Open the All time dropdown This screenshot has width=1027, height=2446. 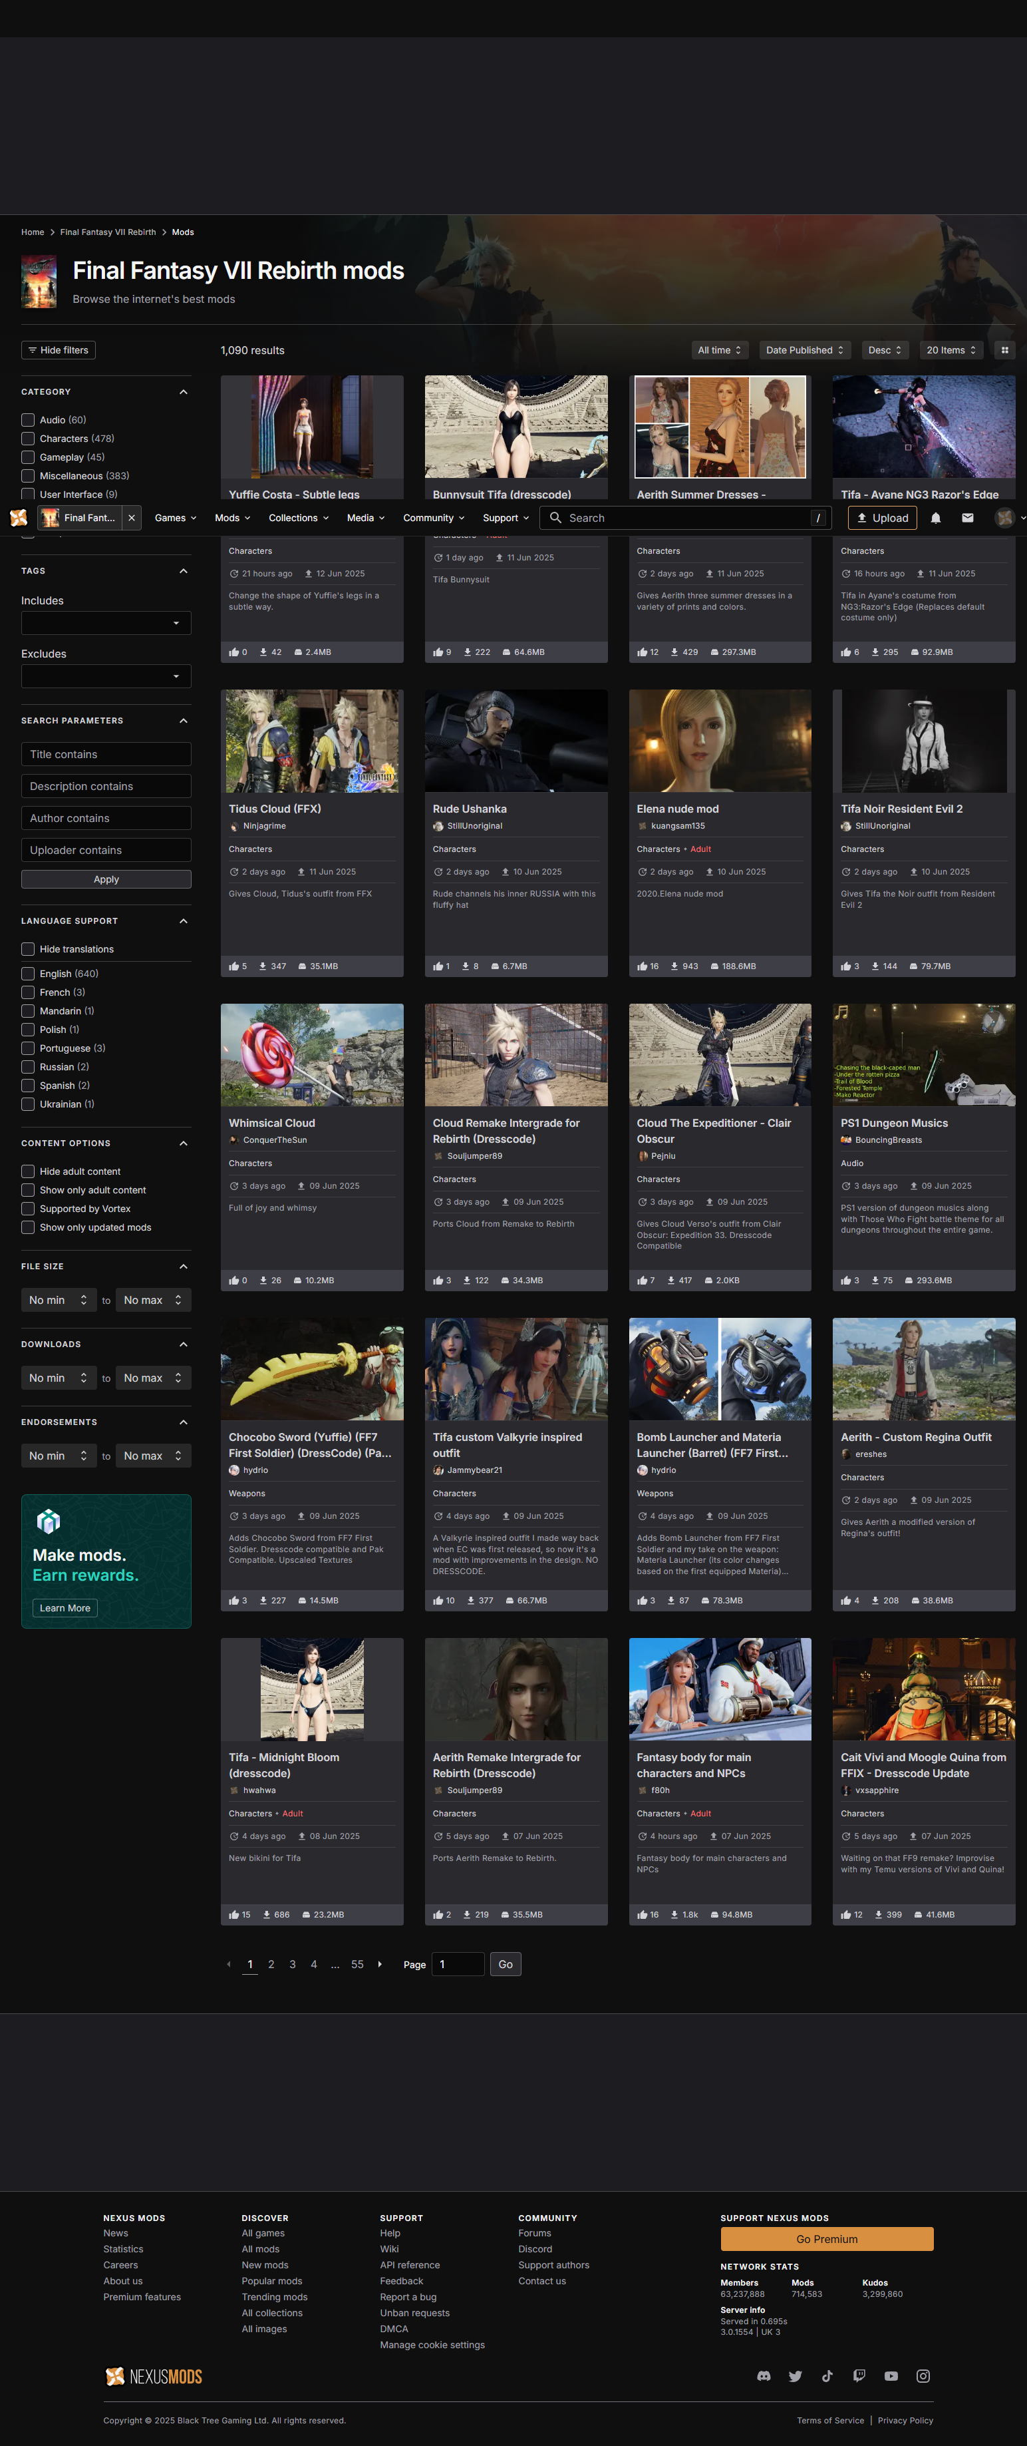(x=720, y=350)
